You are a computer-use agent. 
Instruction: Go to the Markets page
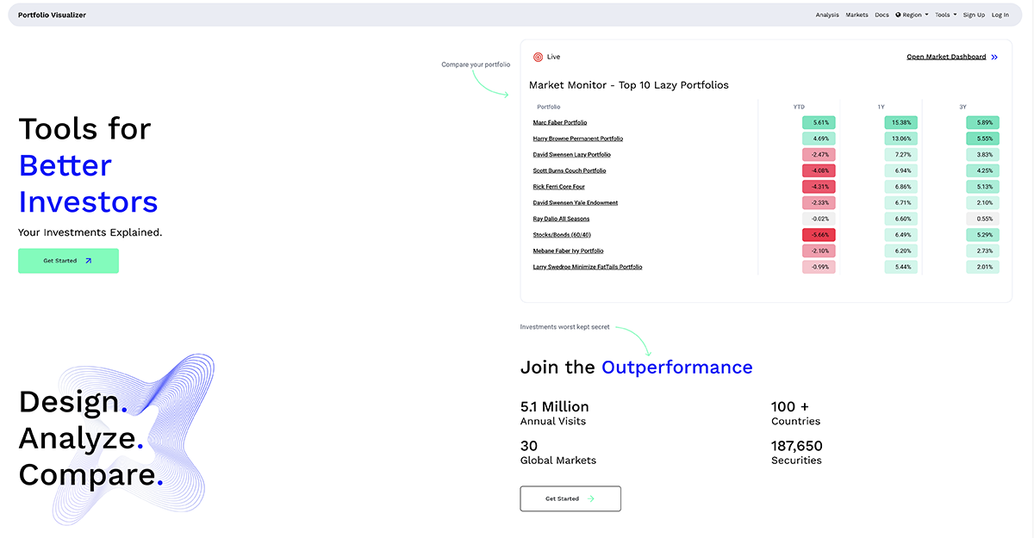point(856,15)
